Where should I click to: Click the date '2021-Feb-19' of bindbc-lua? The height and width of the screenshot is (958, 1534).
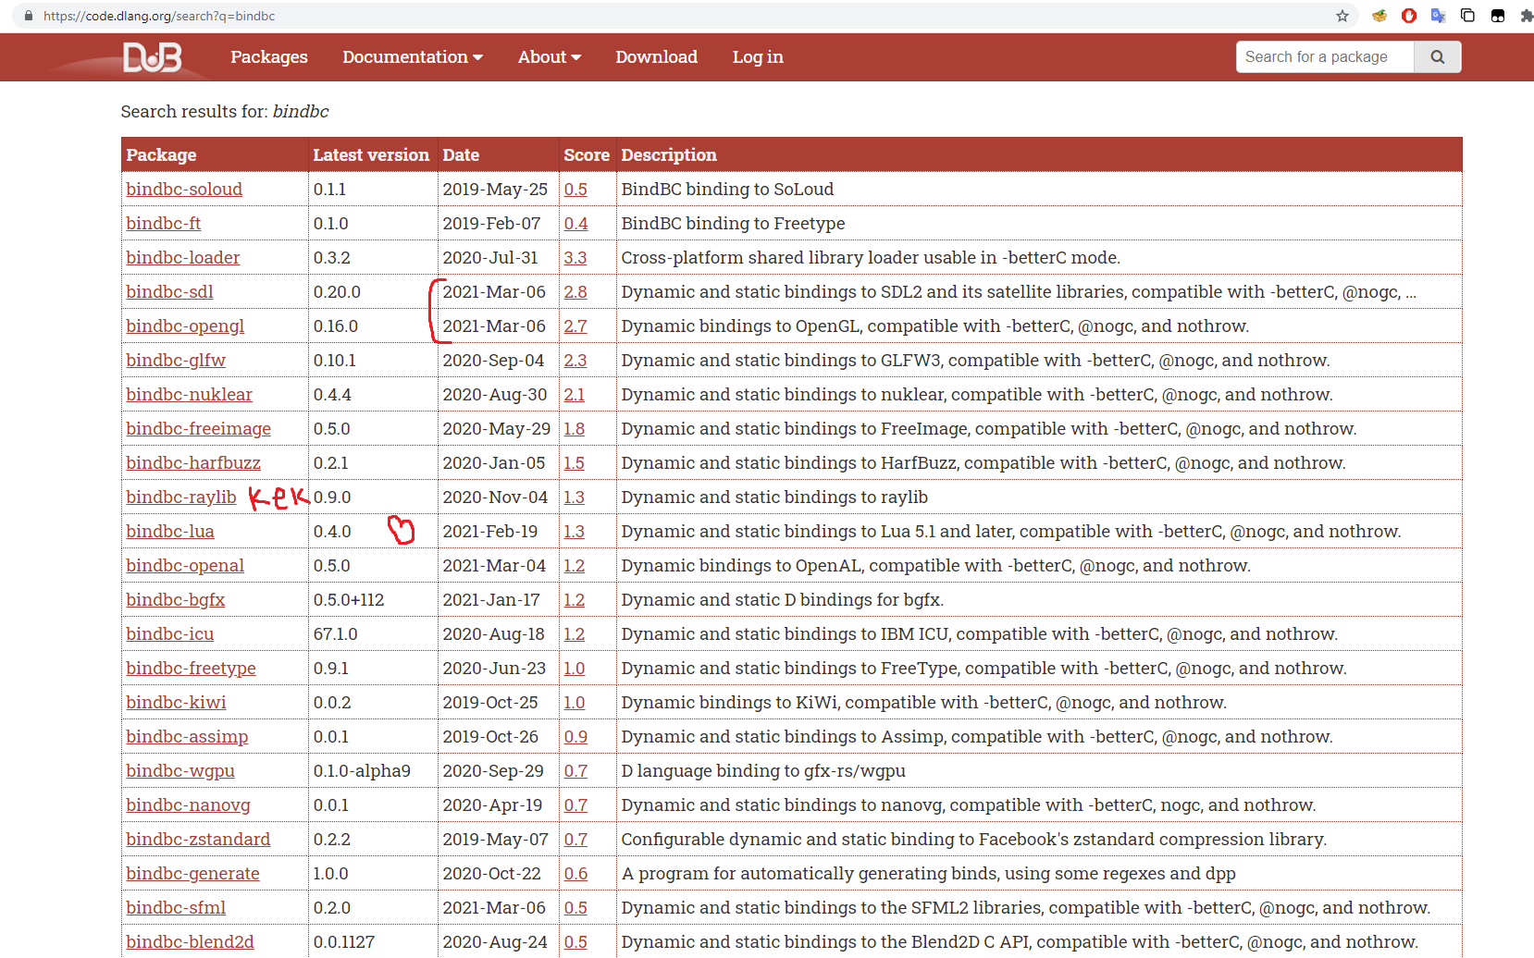(x=490, y=532)
